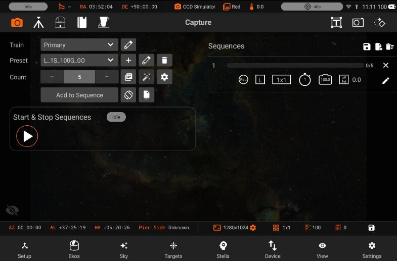This screenshot has height=261, width=397.
Task: Open the dust cap module icon
Action: 82,23
